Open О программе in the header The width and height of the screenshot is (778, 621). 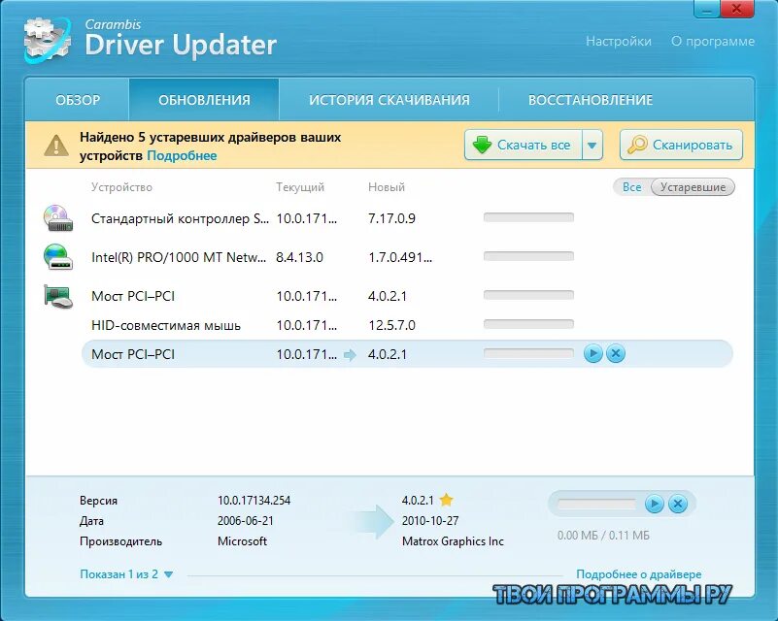(x=713, y=41)
